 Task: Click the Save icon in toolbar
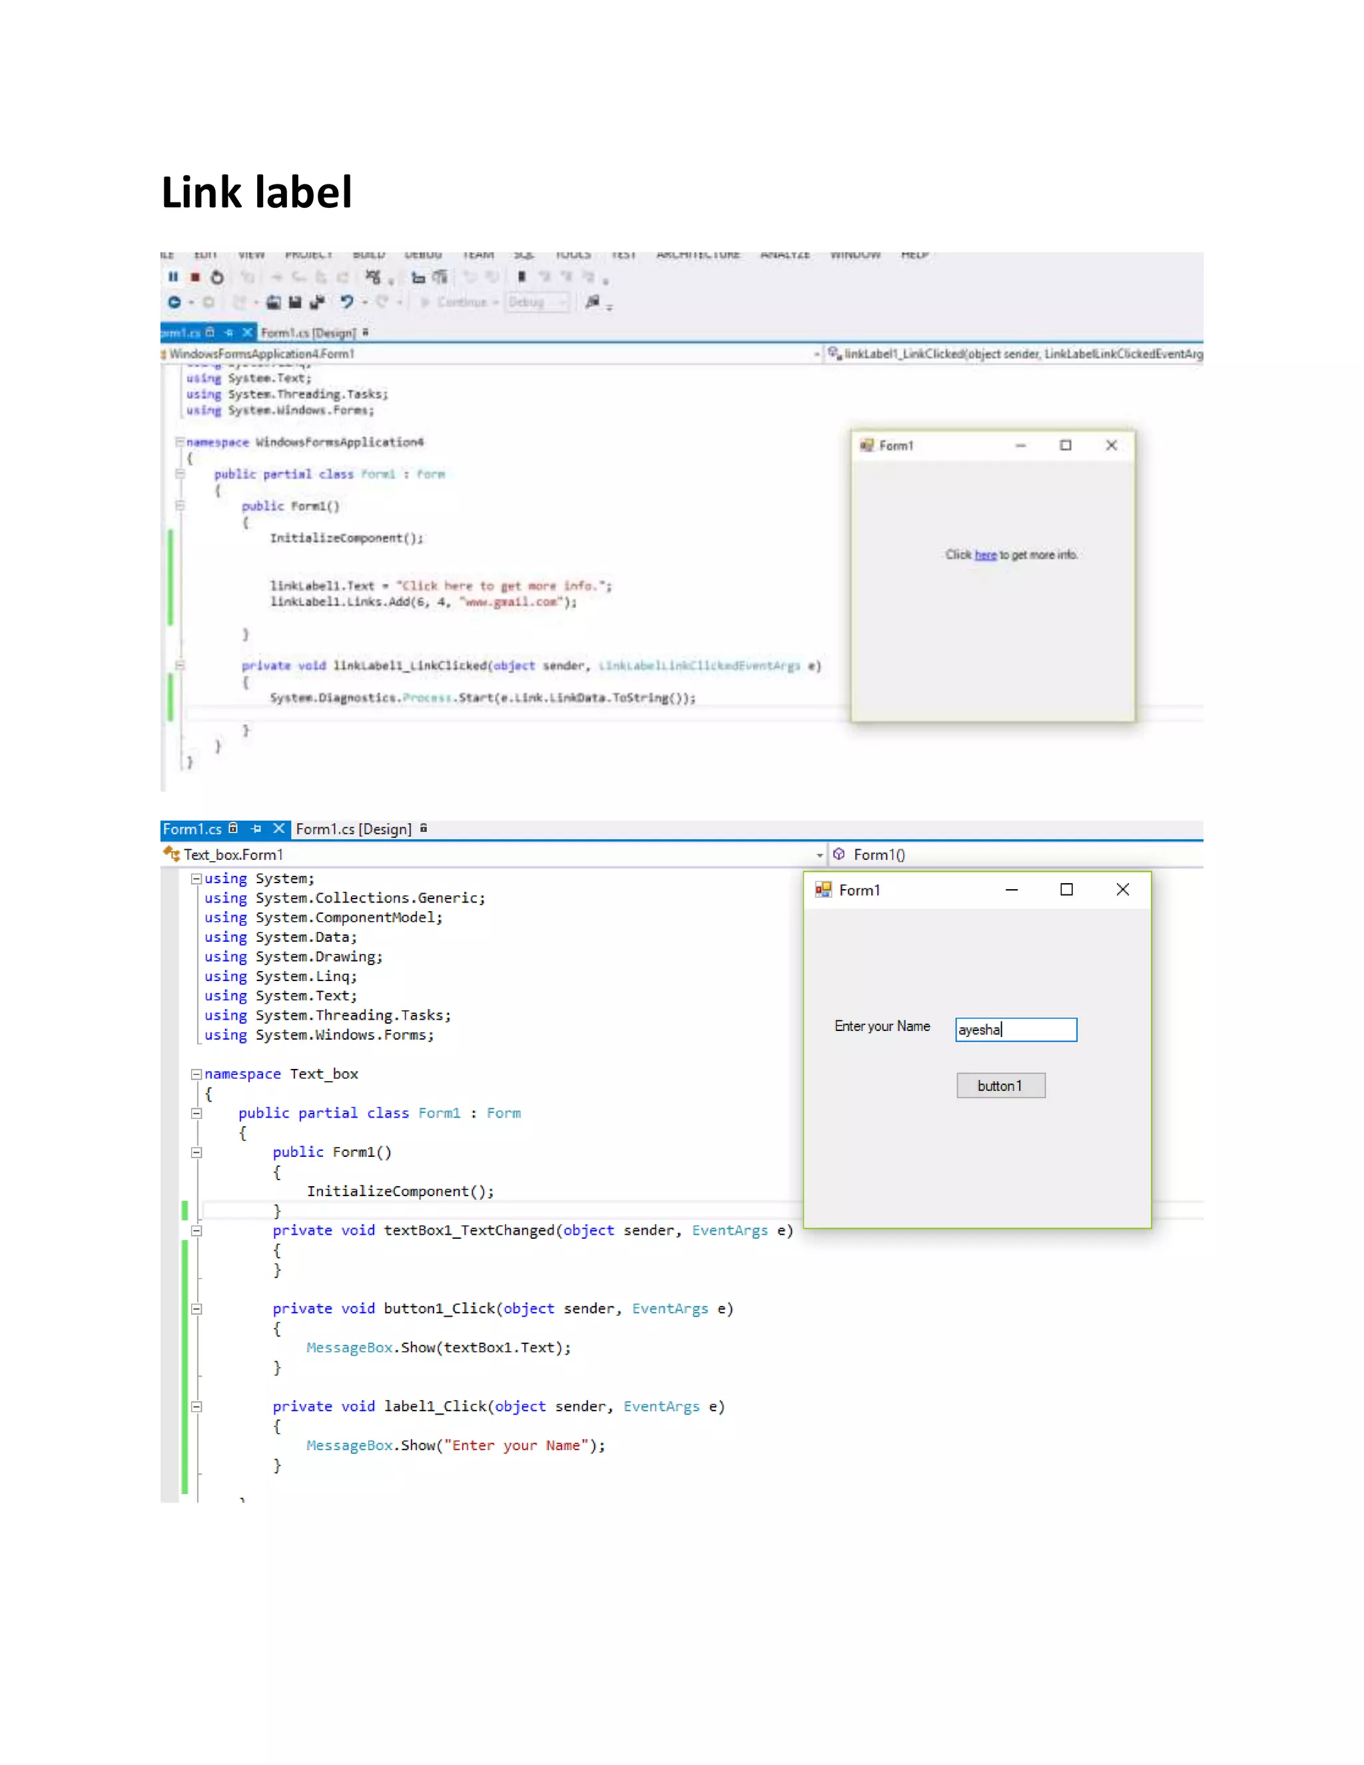(x=295, y=302)
